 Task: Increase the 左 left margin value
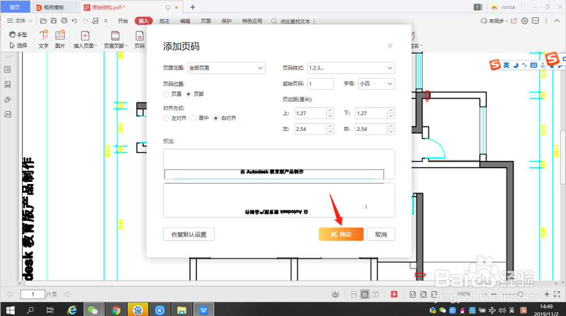coord(330,126)
